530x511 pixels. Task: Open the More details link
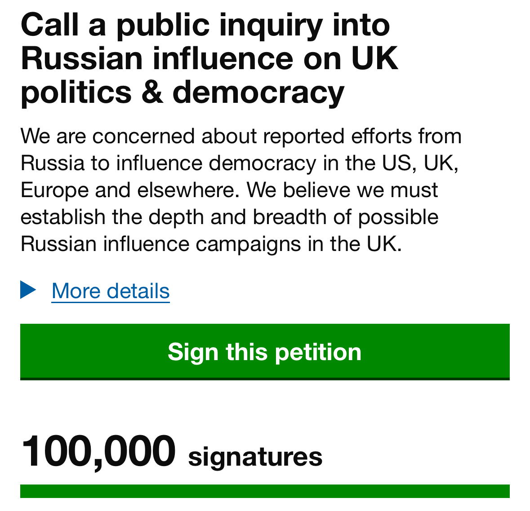click(x=111, y=291)
